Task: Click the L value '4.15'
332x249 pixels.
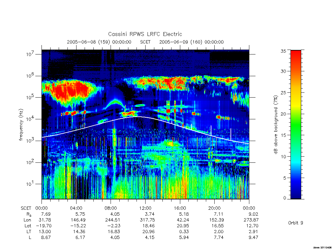Action: [x=150, y=237]
